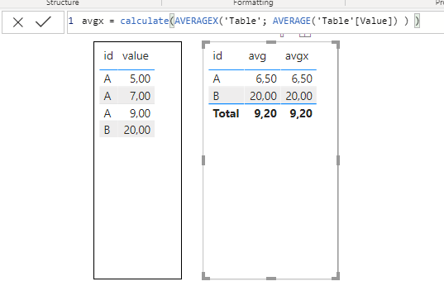444x305 pixels.
Task: Click the B id cell in left table
Action: (107, 130)
